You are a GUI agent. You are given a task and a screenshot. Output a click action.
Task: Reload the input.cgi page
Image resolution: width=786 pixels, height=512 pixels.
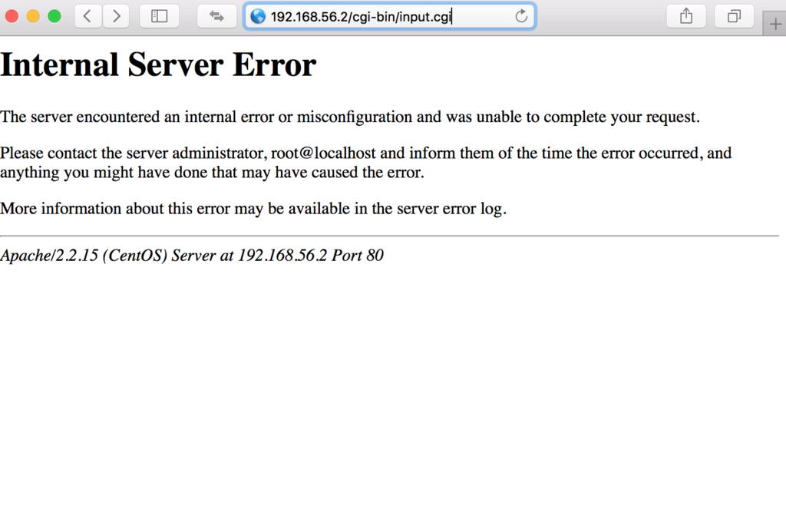[521, 16]
